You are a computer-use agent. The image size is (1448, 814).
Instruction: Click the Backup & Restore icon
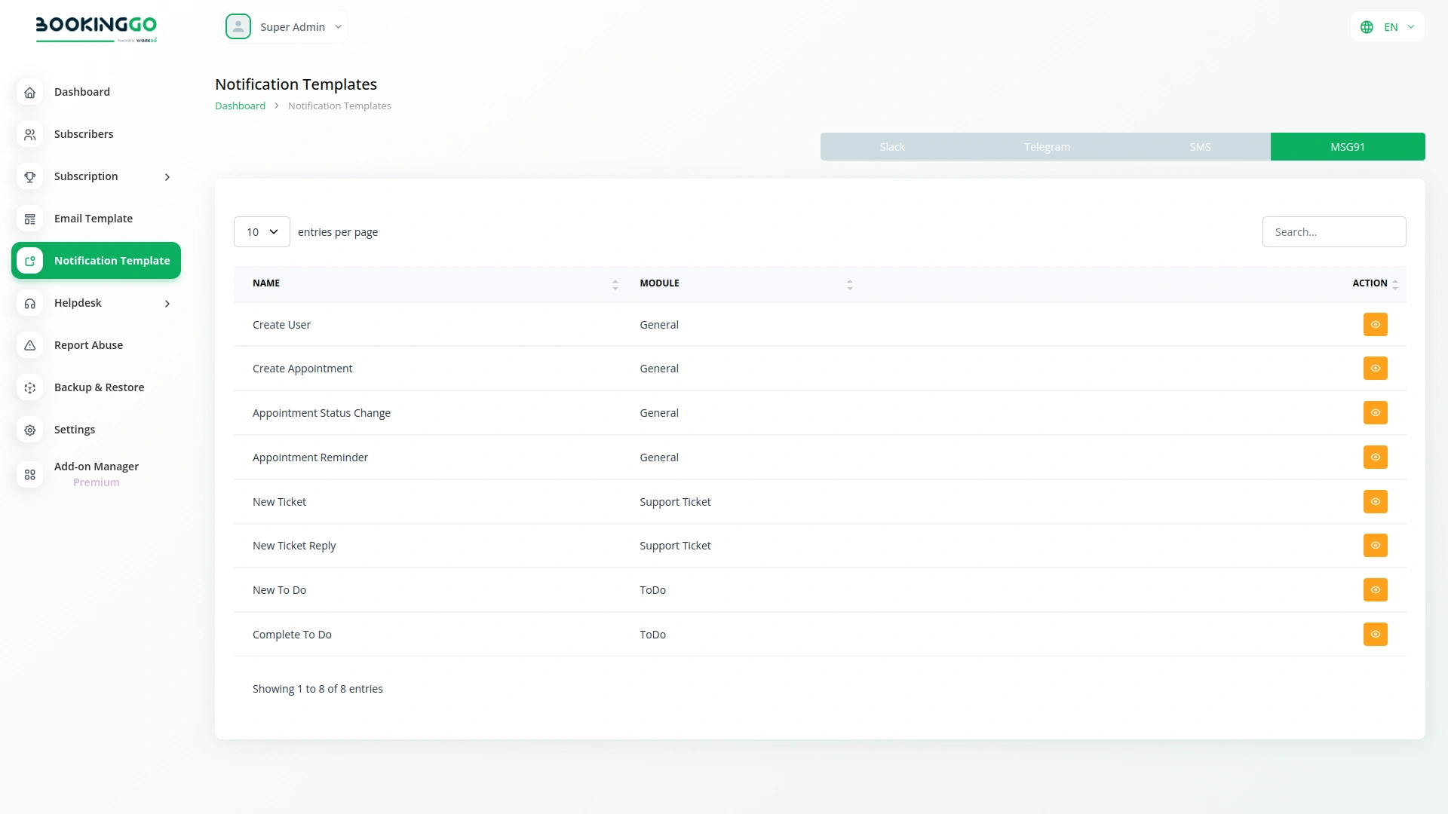tap(29, 387)
